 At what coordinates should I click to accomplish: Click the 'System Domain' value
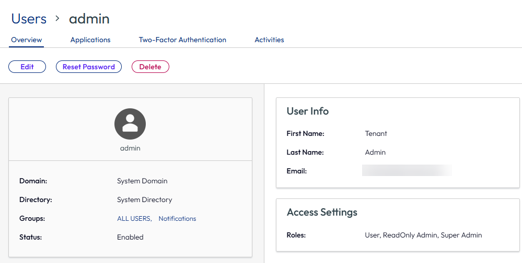pyautogui.click(x=142, y=181)
